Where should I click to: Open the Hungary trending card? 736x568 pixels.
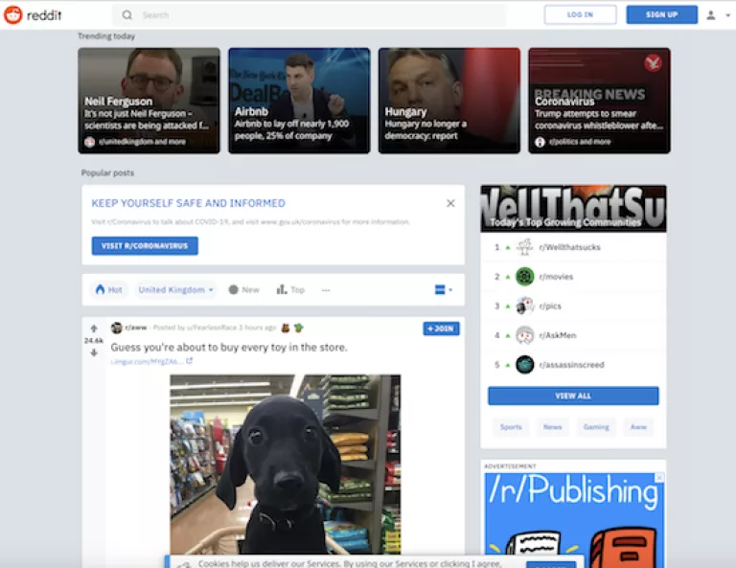(x=449, y=101)
